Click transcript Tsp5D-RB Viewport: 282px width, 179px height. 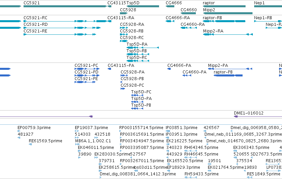(x=138, y=54)
